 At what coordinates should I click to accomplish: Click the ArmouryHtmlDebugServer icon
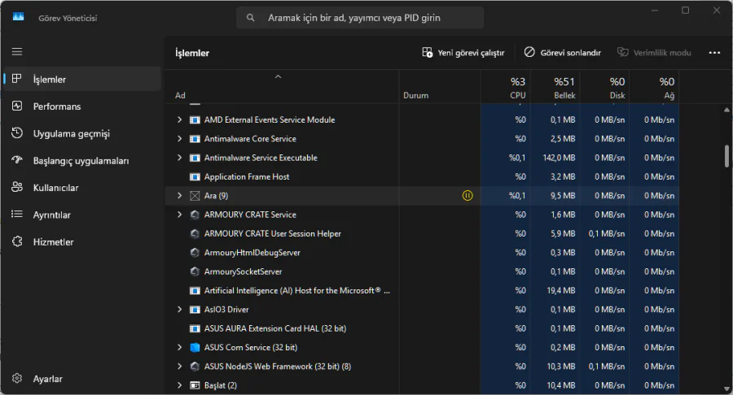(x=195, y=252)
